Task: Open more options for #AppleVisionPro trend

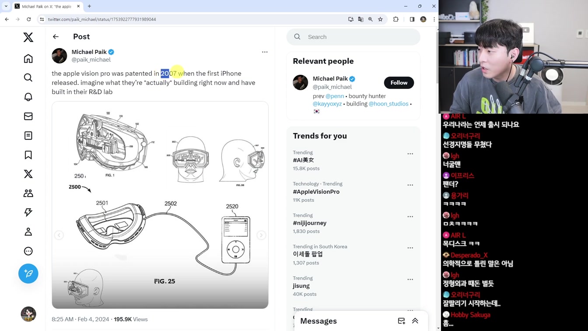Action: (410, 185)
